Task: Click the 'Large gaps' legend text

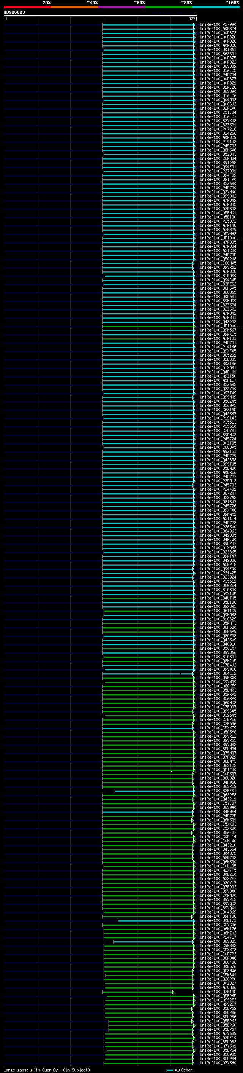Action: click(x=16, y=1070)
